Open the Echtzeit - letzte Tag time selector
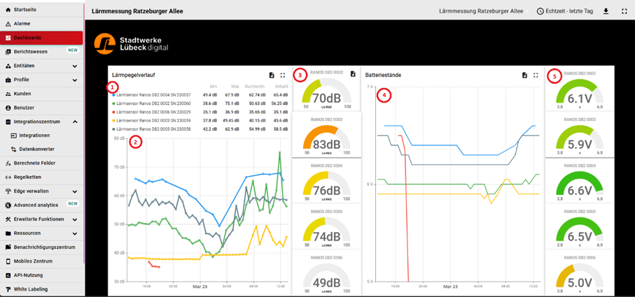 [564, 11]
